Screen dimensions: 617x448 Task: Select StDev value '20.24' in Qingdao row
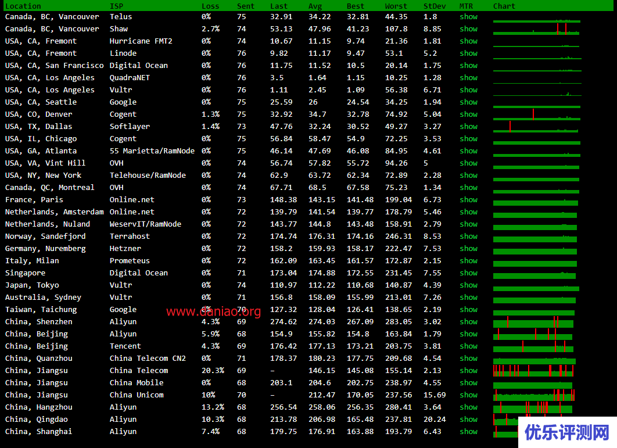435,420
